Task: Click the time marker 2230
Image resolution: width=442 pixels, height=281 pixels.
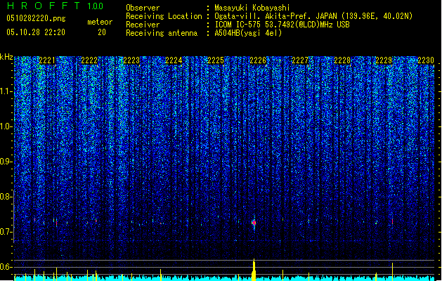Action: pos(426,60)
